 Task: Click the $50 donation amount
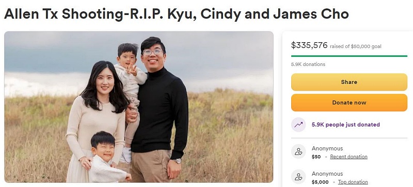316,157
